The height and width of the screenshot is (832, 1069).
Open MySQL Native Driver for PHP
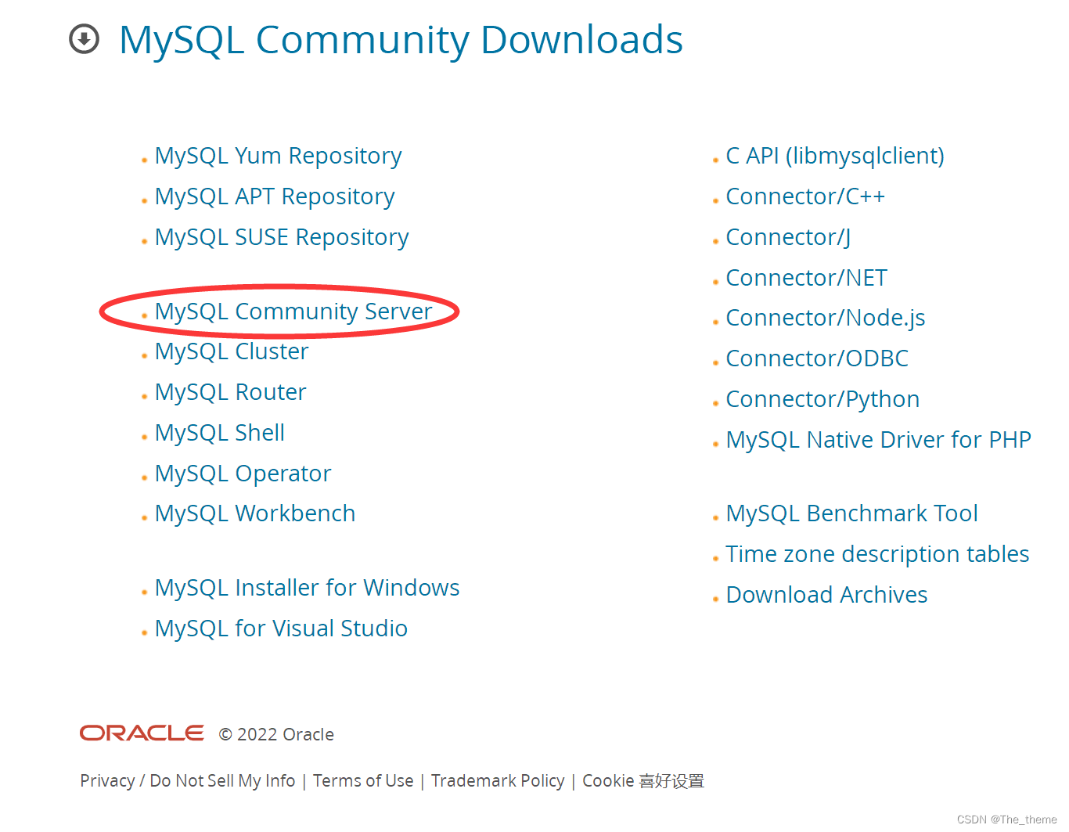click(879, 440)
